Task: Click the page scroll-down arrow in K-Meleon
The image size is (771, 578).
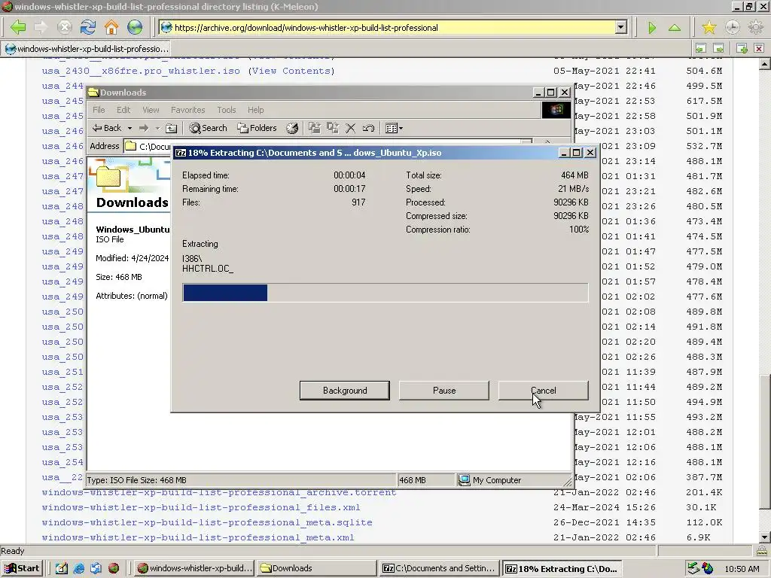Action: point(765,537)
